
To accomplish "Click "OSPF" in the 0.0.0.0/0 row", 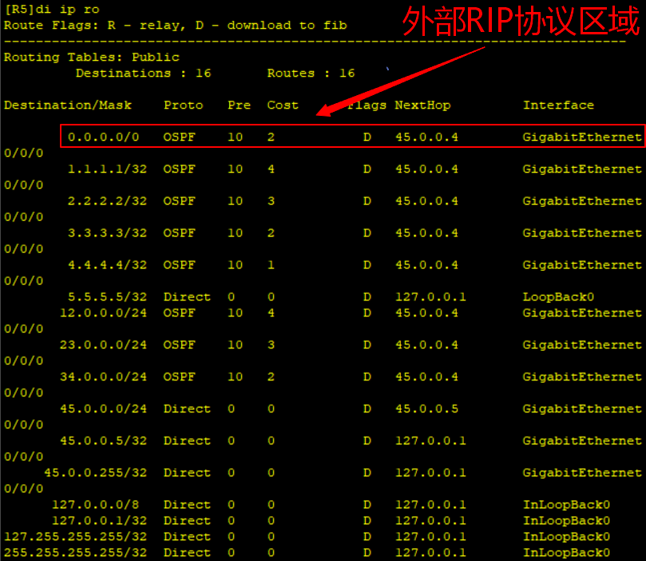I will [x=179, y=137].
